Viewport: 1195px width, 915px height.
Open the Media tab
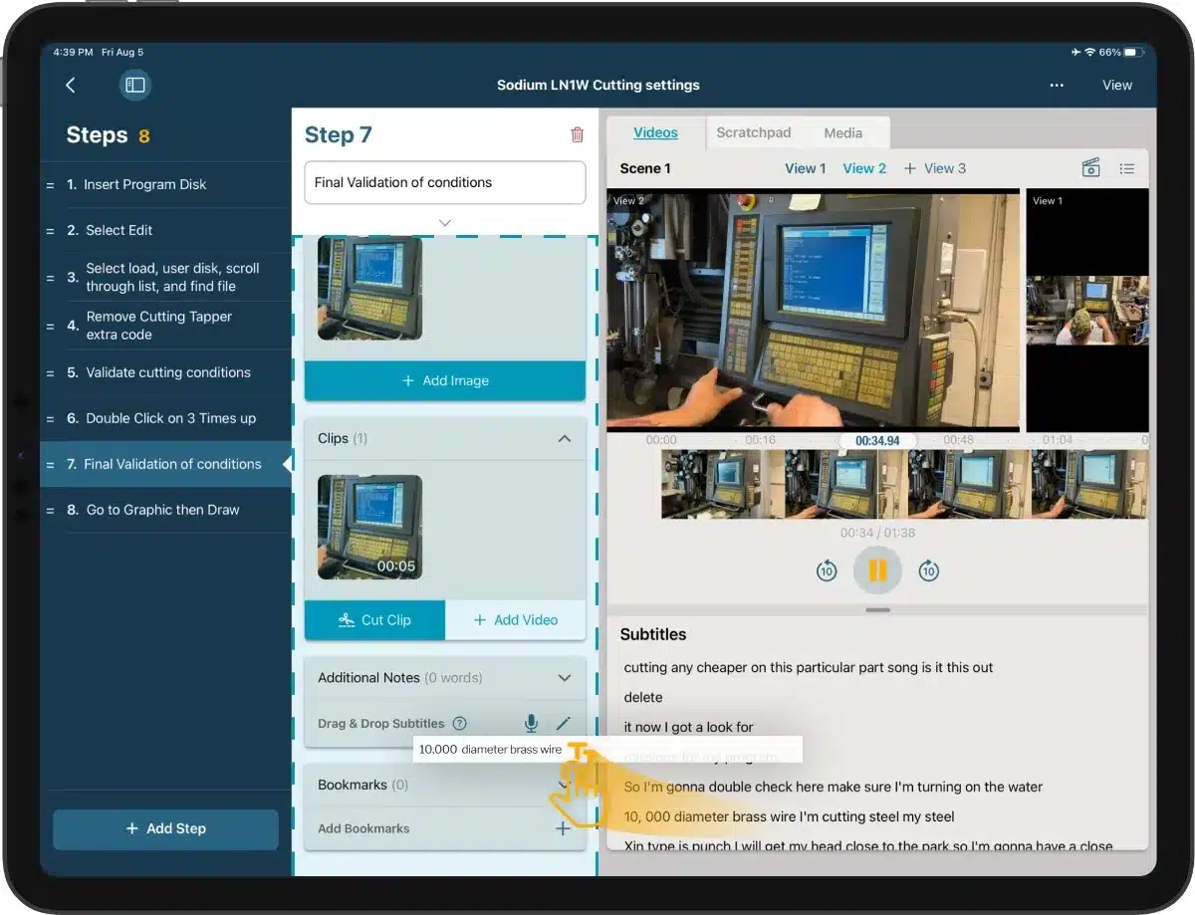[842, 132]
